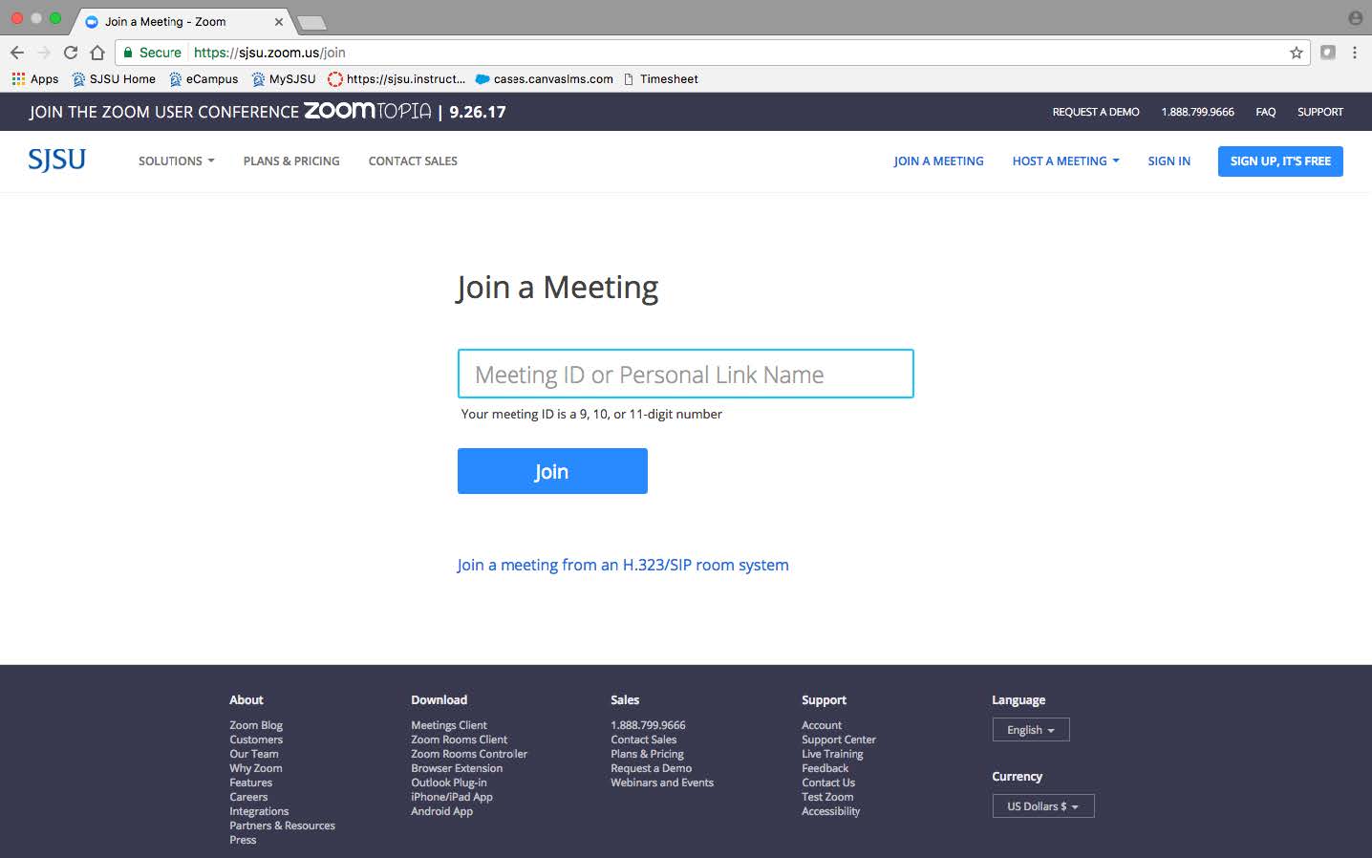1372x858 pixels.
Task: Click the SJSU logo
Action: (55, 160)
